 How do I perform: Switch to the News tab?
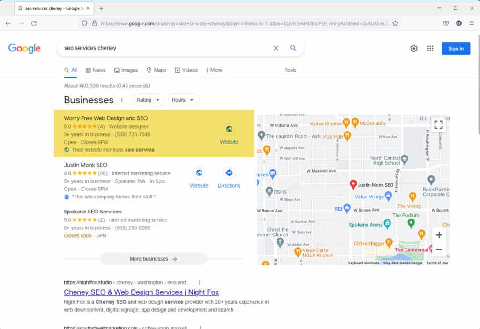click(96, 70)
